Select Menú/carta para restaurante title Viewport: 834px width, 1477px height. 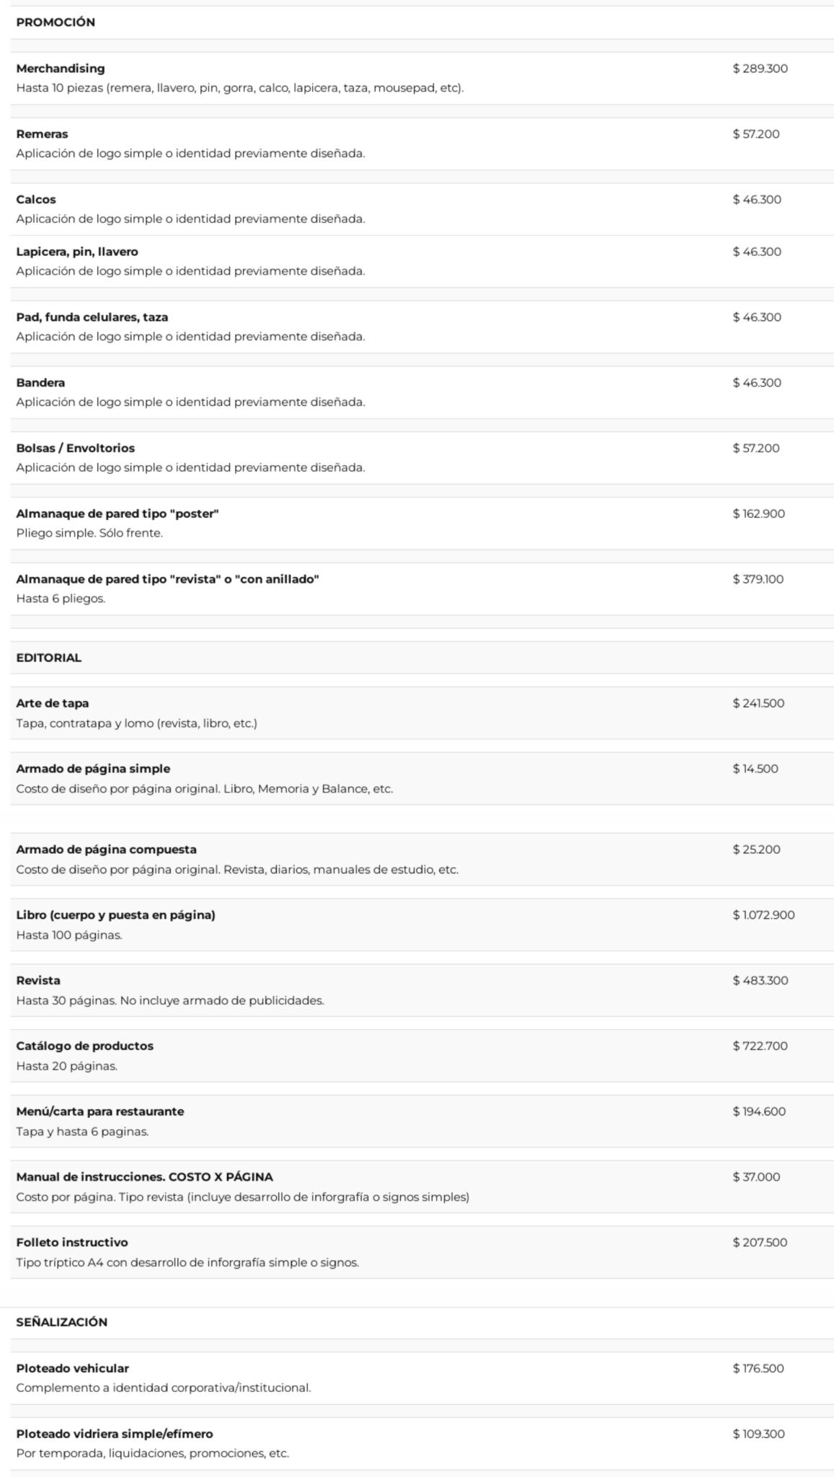pyautogui.click(x=100, y=1111)
